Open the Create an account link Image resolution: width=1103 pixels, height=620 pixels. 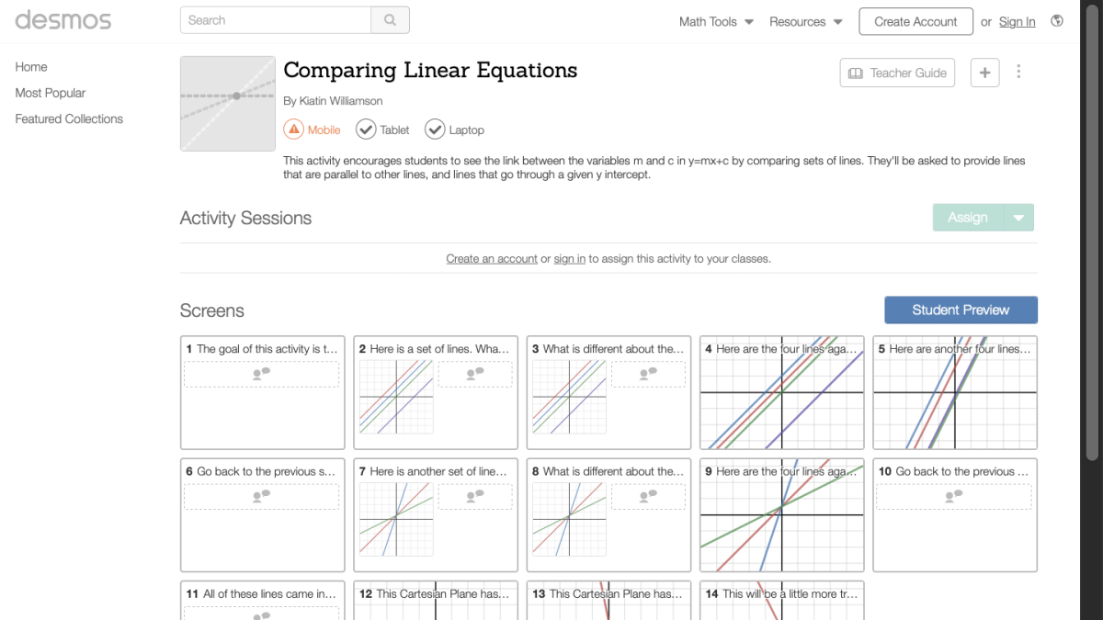[x=491, y=258]
